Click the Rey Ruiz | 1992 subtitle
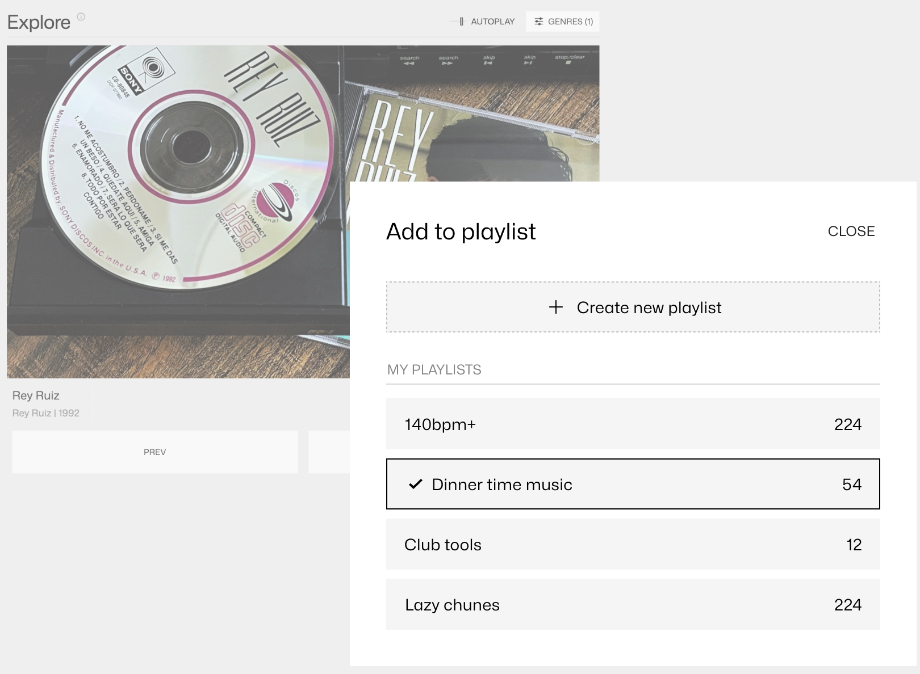Viewport: 920px width, 674px height. (46, 413)
